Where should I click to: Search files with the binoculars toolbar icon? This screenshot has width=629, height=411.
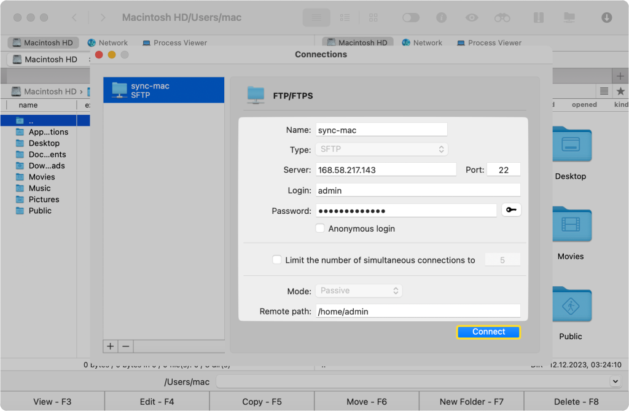point(502,17)
